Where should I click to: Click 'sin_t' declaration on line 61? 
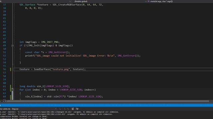point(40,86)
